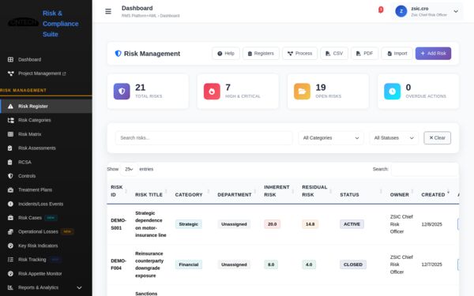Viewport: 474px width, 296px height.
Task: Sort table by Status column
Action: (361, 191)
